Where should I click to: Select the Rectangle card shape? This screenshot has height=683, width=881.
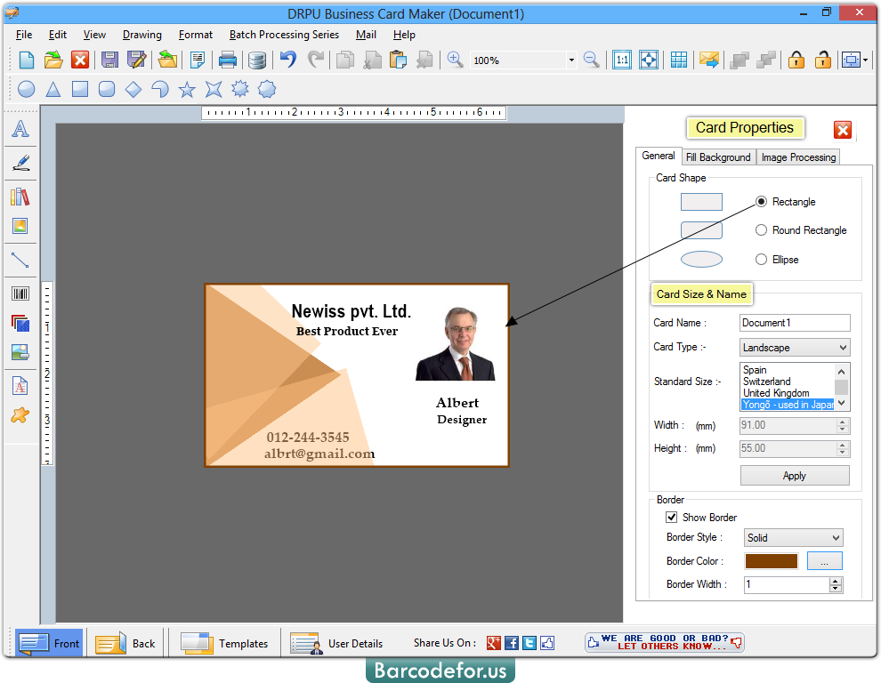pos(762,202)
